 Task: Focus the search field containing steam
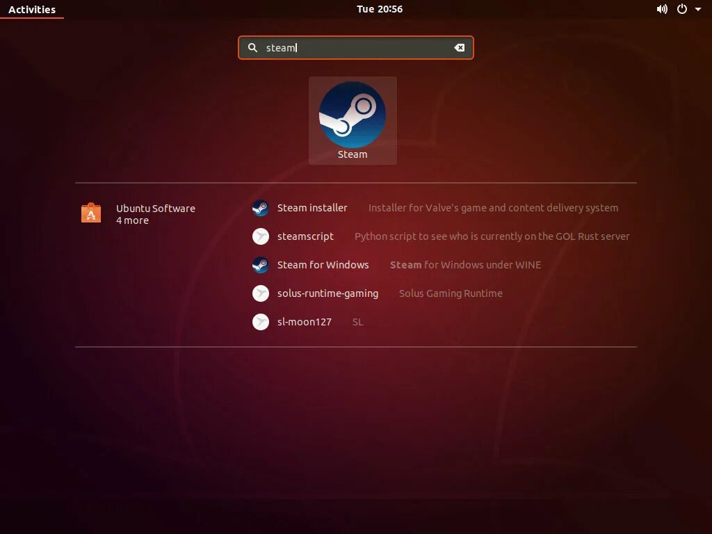(355, 48)
